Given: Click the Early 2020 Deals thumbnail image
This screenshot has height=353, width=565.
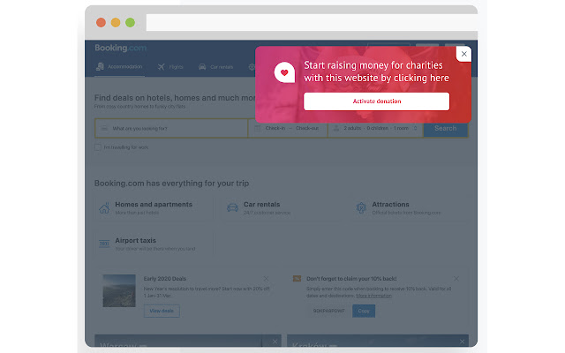Looking at the screenshot, I should coord(119,290).
